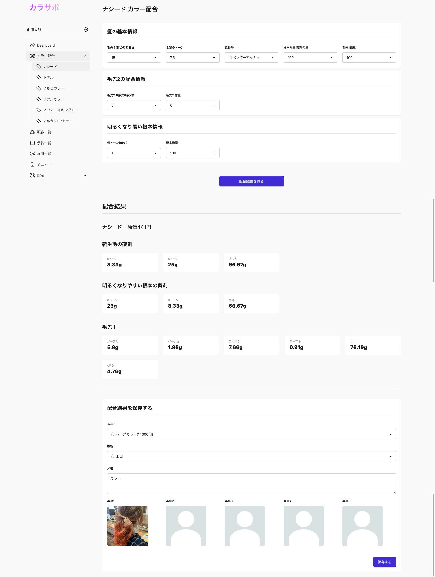The height and width of the screenshot is (577, 435).
Task: Select アルカリHCカラー in the sidebar
Action: pyautogui.click(x=61, y=121)
